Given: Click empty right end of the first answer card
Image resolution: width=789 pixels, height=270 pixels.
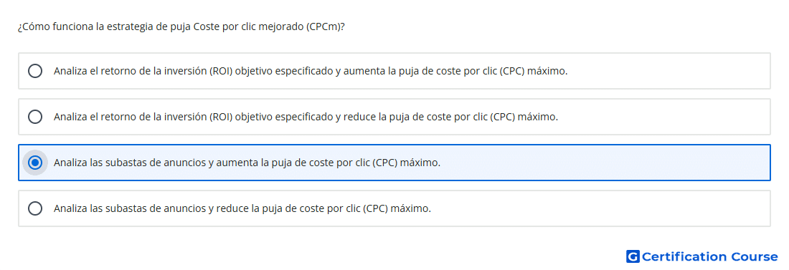Looking at the screenshot, I should pyautogui.click(x=669, y=71).
